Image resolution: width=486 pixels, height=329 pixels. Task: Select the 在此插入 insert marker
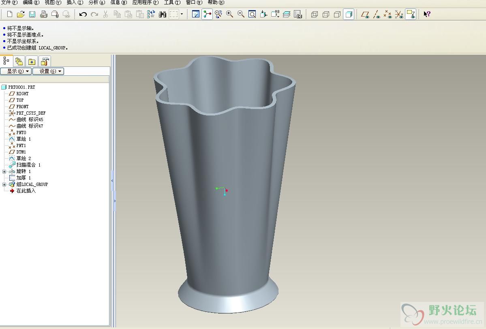pyautogui.click(x=26, y=191)
